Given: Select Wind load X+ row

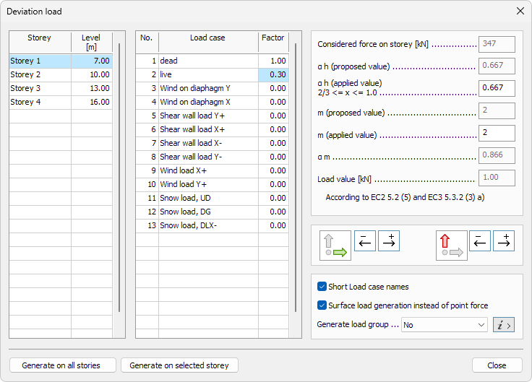Looking at the screenshot, I should click(x=213, y=171).
